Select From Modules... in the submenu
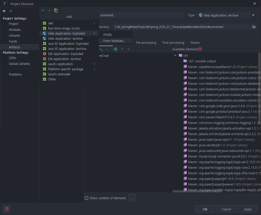 coord(115,41)
